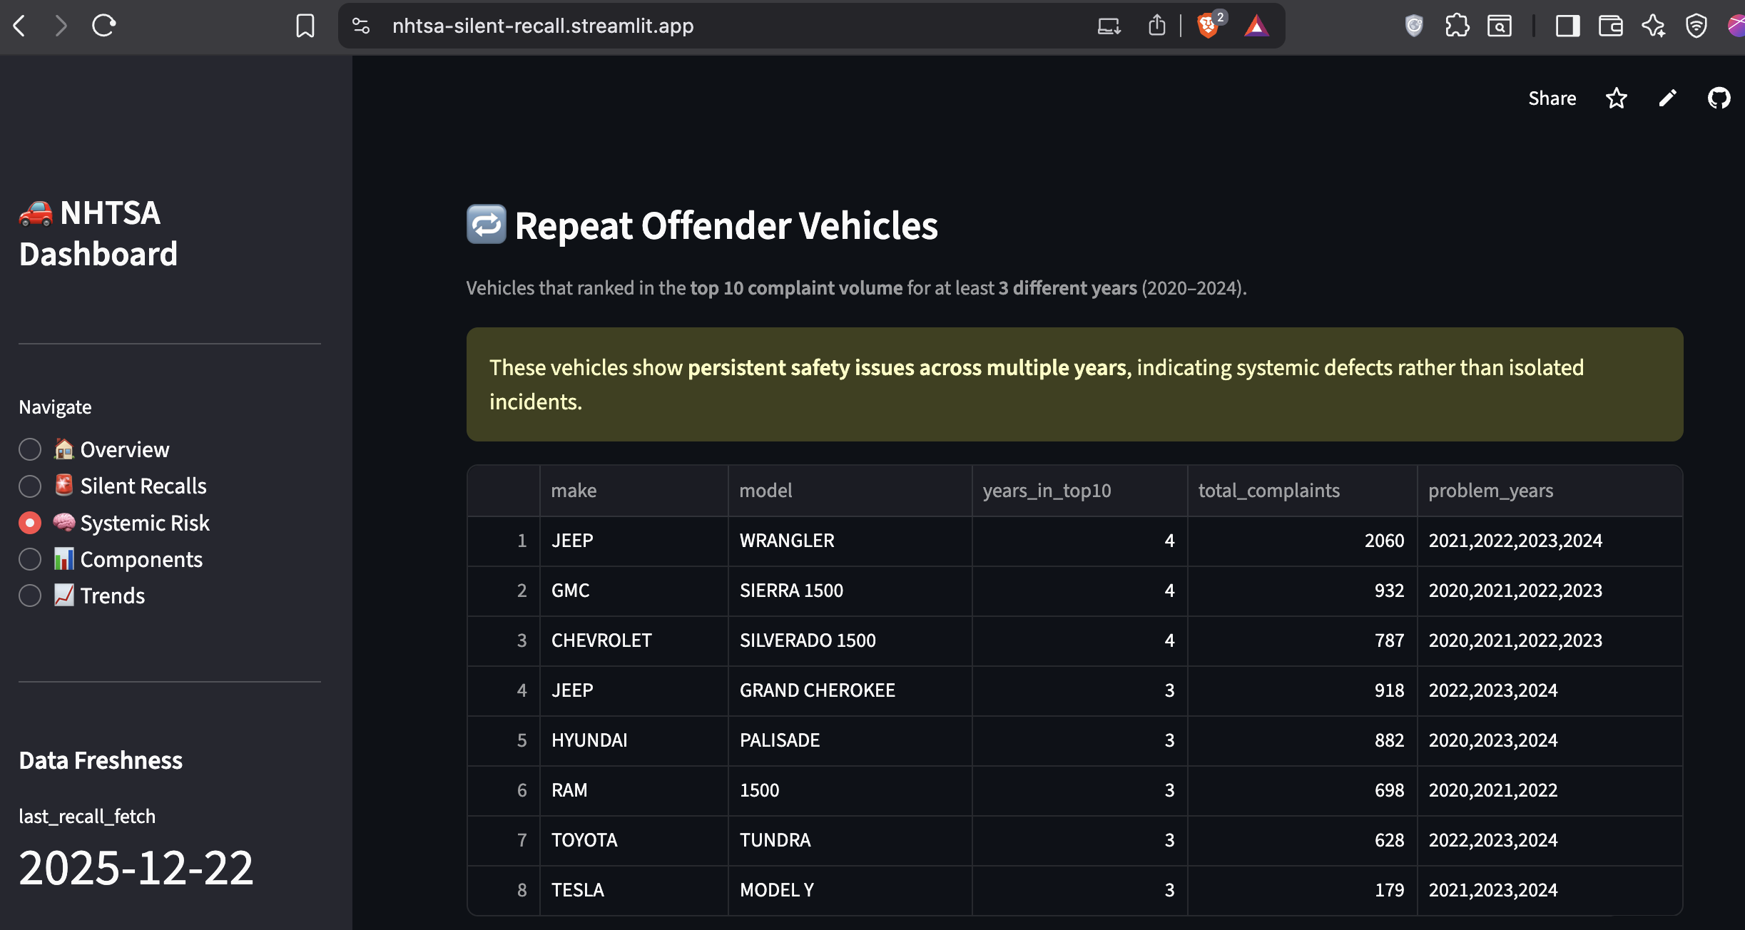Open Brave Rewards triangle icon
Screen dimensions: 1745x930
click(x=1257, y=26)
